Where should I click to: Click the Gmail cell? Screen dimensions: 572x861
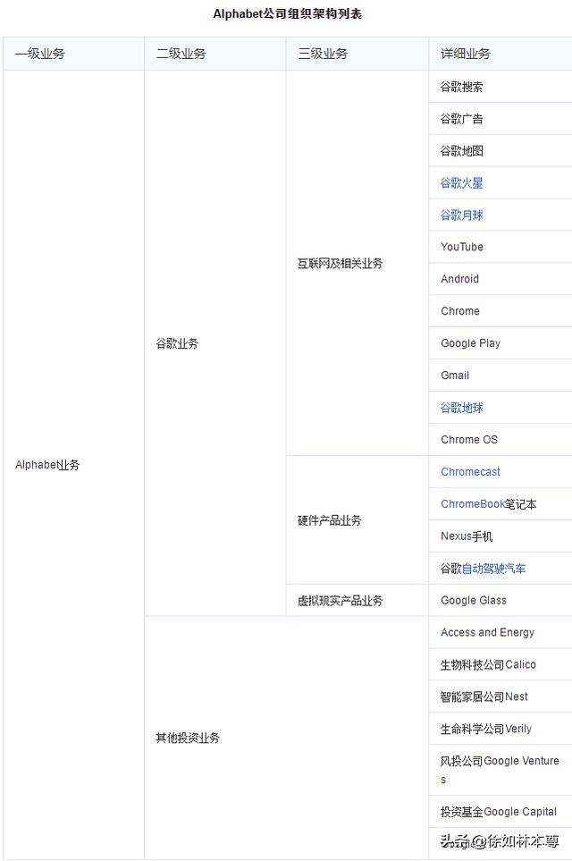pos(500,376)
